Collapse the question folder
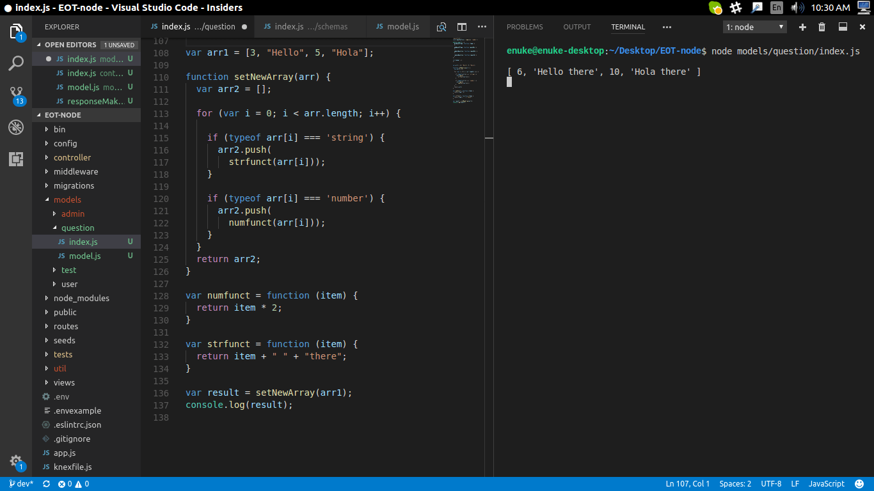 point(86,228)
